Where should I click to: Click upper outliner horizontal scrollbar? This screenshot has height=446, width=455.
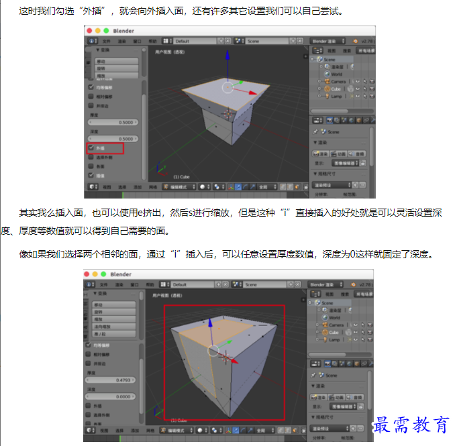click(x=330, y=111)
